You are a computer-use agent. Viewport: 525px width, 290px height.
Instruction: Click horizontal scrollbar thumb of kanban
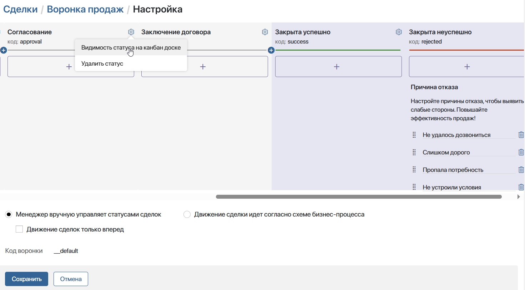pyautogui.click(x=359, y=197)
